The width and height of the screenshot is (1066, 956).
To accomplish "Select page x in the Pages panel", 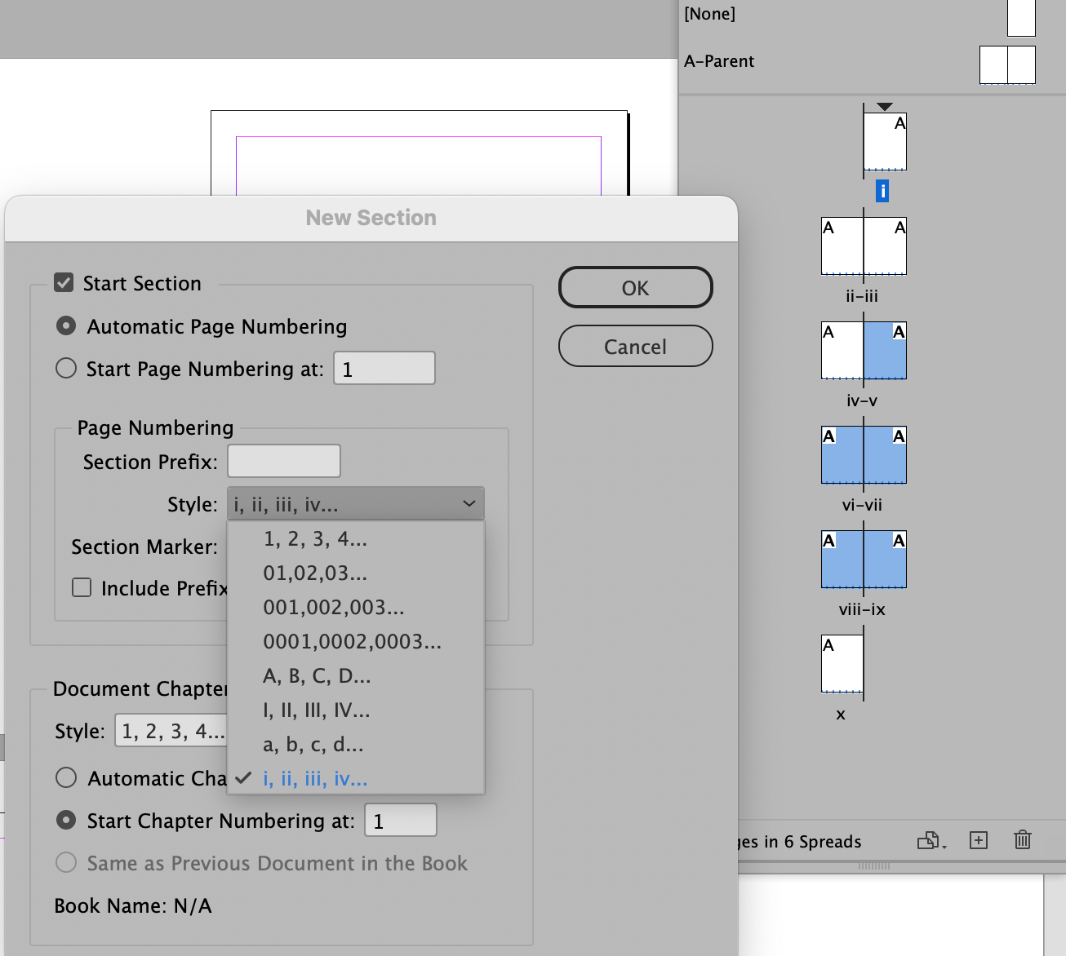I will point(841,663).
